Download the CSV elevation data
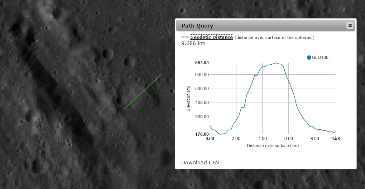This screenshot has width=365, height=189. (x=200, y=163)
